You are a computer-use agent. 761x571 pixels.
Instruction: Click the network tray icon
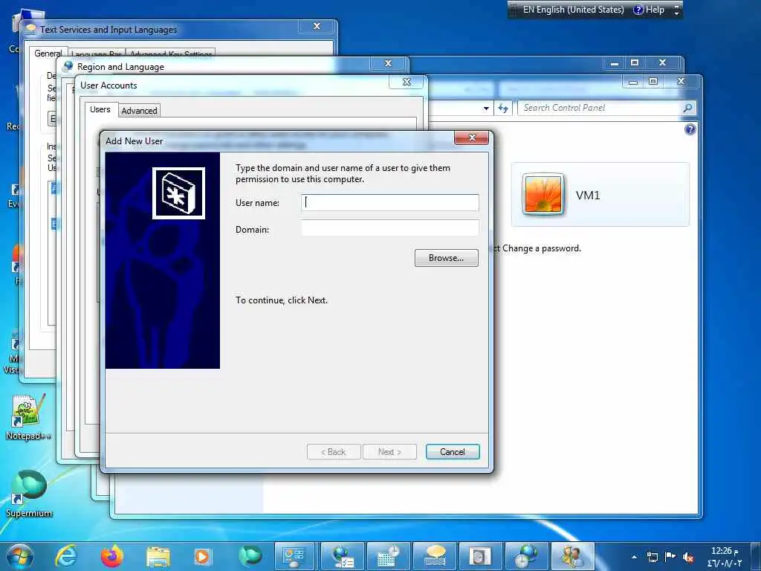pyautogui.click(x=652, y=557)
